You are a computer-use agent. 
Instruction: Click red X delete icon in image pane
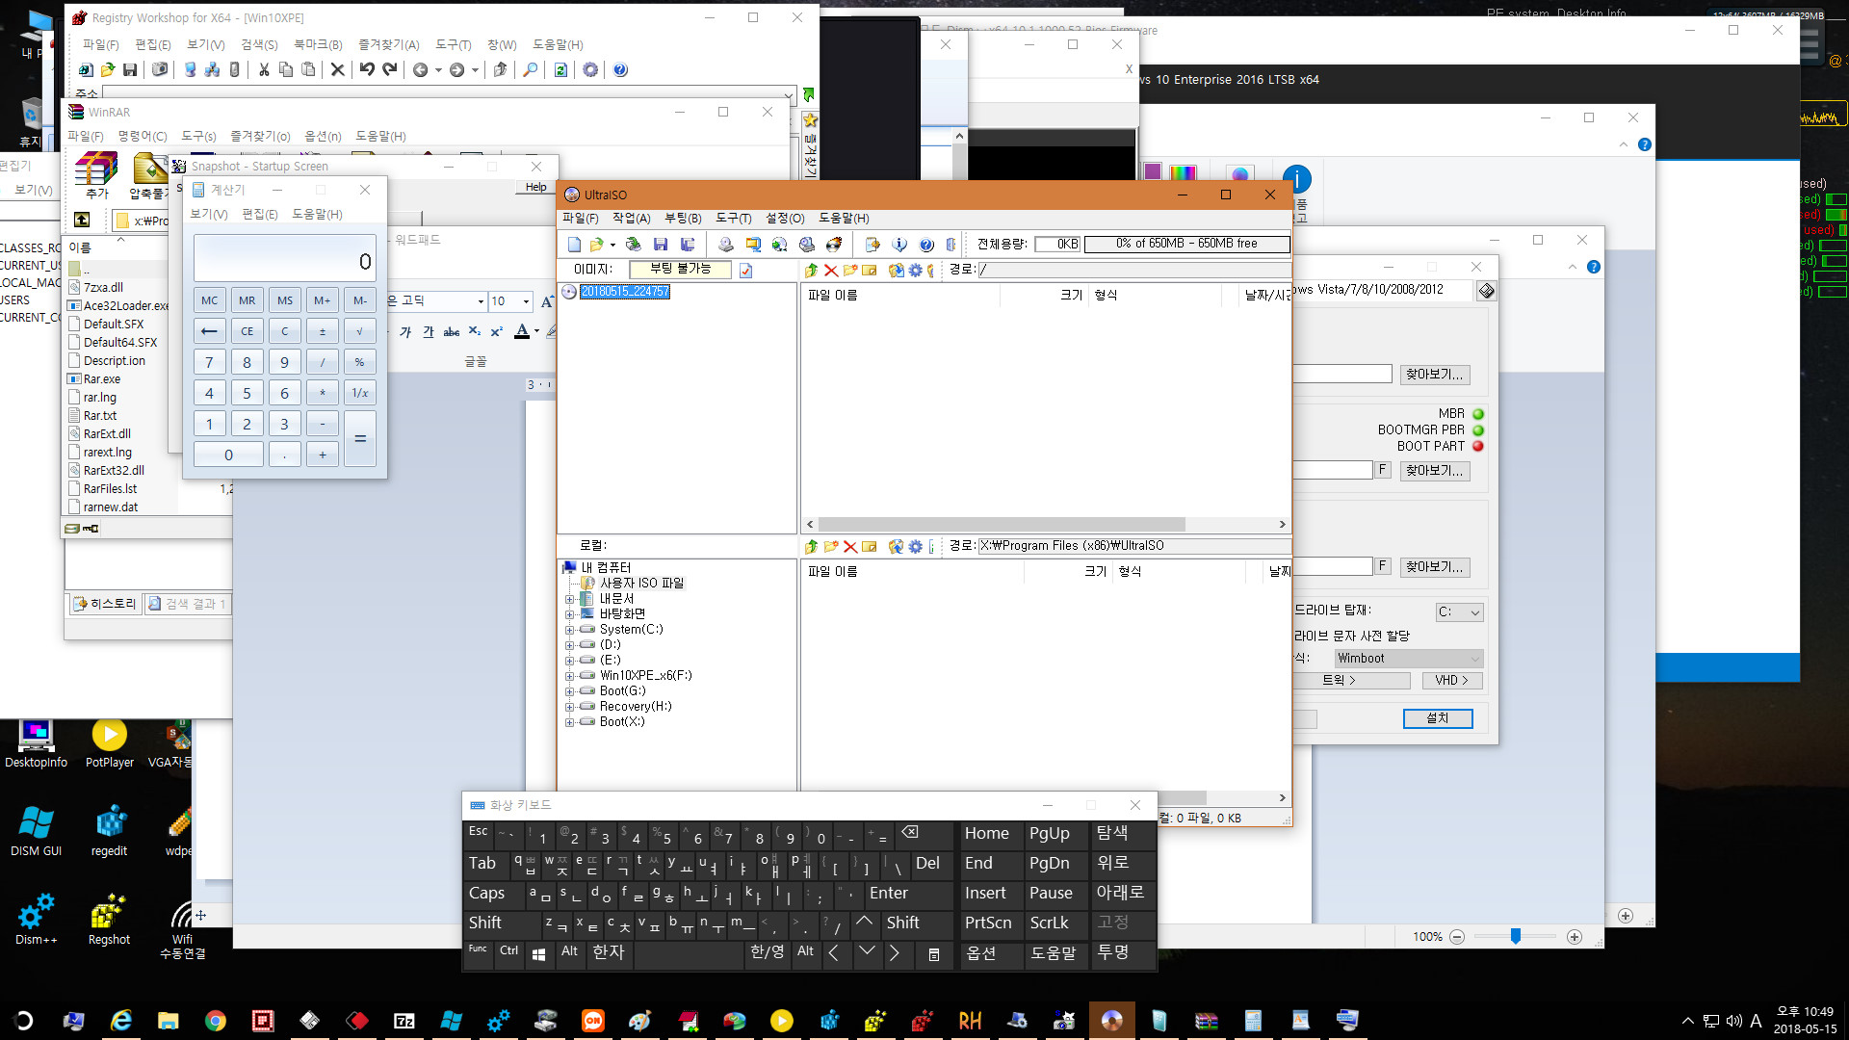[x=831, y=271]
